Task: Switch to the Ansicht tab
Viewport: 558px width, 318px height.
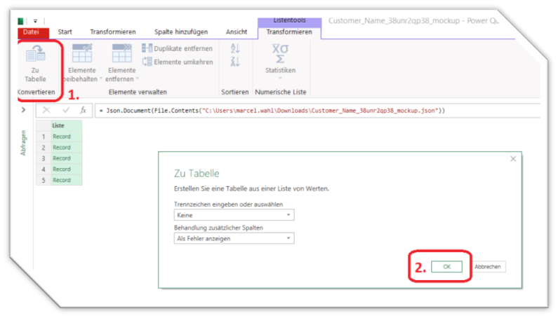Action: pyautogui.click(x=236, y=32)
